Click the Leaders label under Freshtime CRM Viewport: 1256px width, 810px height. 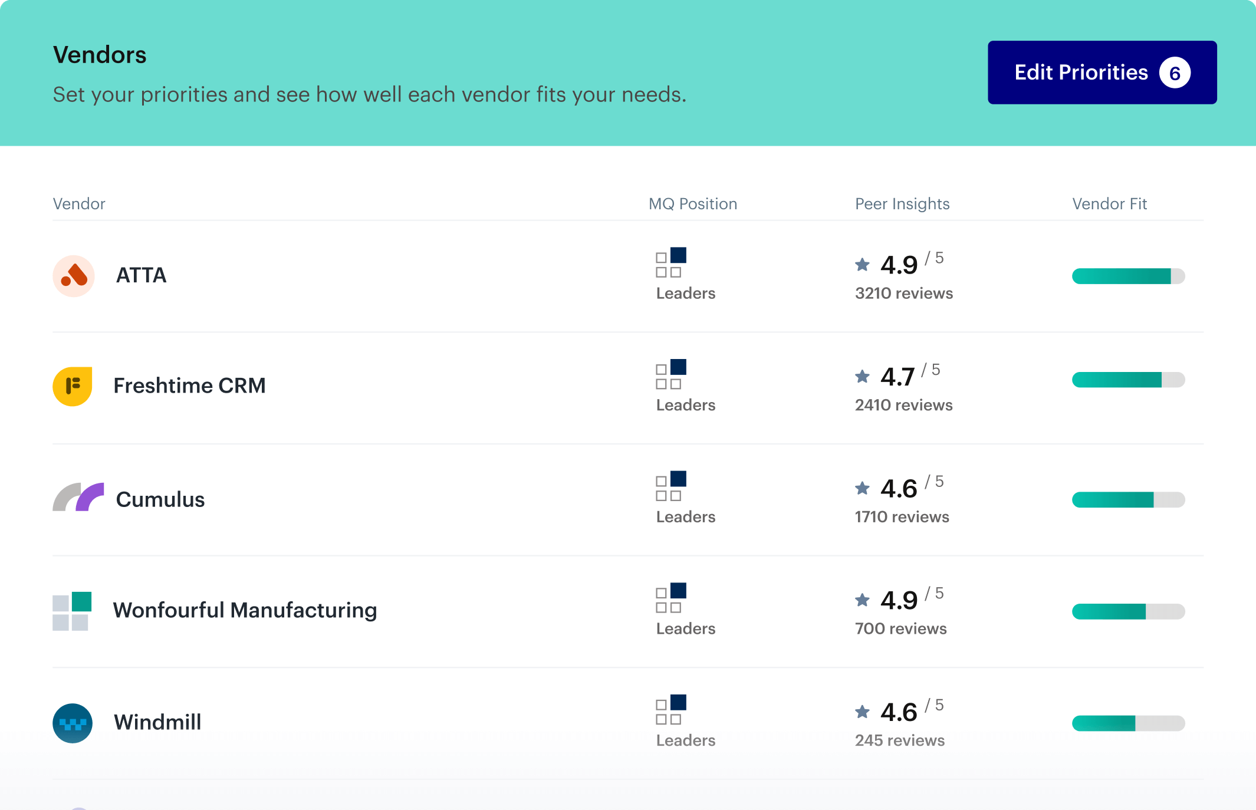click(685, 405)
